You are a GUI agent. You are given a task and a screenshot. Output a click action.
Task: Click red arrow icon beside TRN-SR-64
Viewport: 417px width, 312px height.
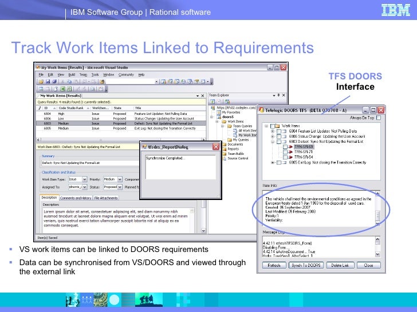point(290,157)
